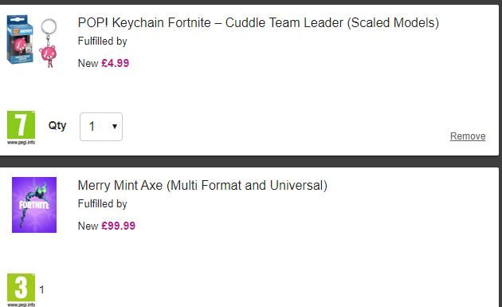Click Fulfilled by under the keychain title
Viewport: 502px width, 307px height.
point(103,41)
